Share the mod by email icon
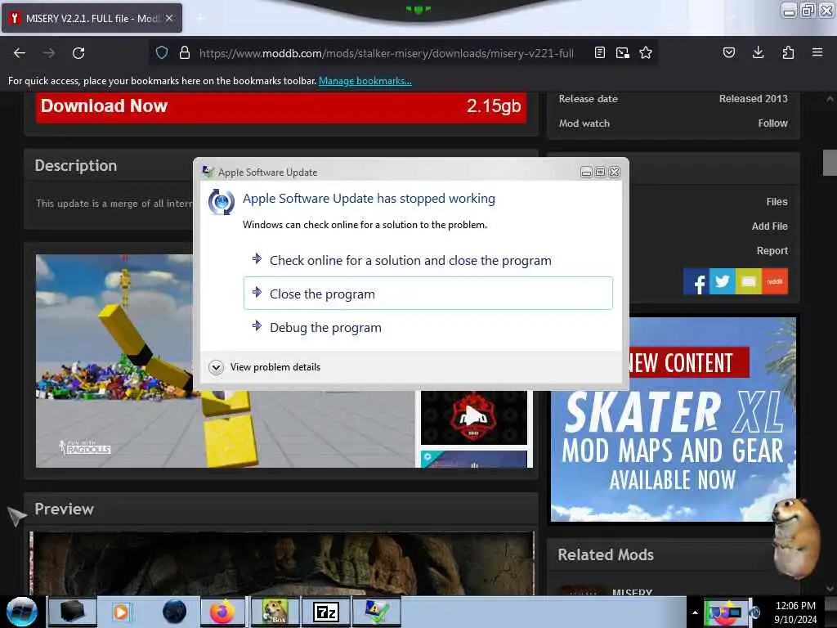Screen dimensions: 837x628 (x=749, y=281)
